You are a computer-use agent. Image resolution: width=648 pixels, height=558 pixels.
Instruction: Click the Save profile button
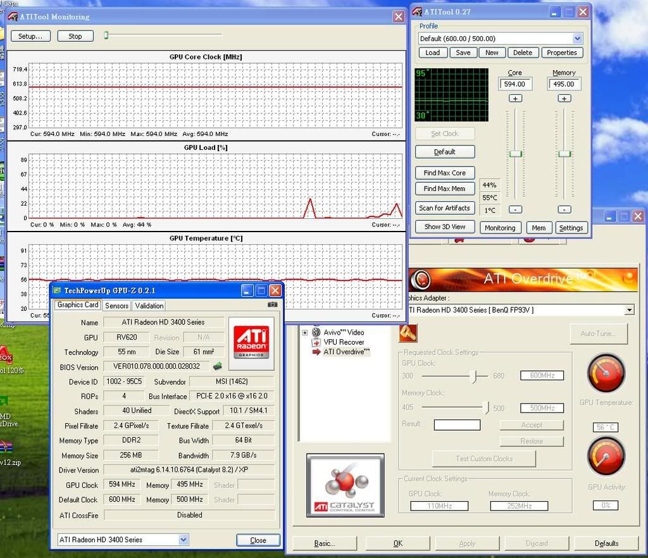pyautogui.click(x=463, y=53)
